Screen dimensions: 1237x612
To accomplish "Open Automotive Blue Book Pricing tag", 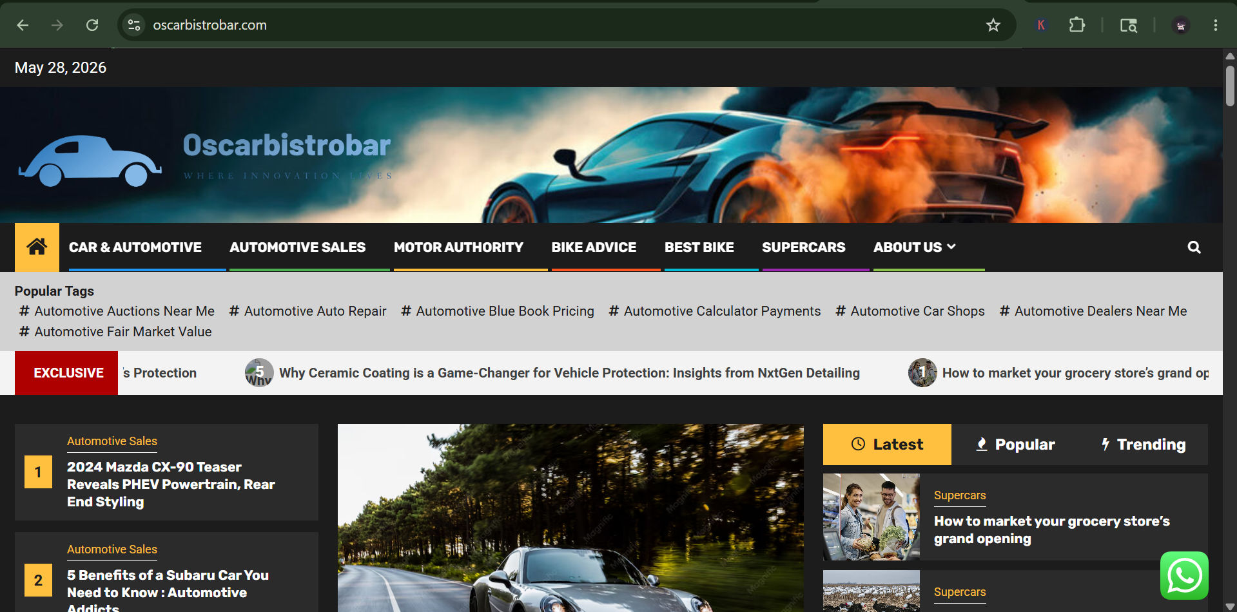I will (x=497, y=311).
